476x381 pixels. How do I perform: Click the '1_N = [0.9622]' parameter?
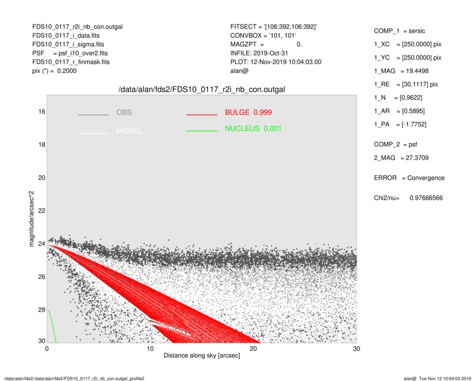point(398,98)
